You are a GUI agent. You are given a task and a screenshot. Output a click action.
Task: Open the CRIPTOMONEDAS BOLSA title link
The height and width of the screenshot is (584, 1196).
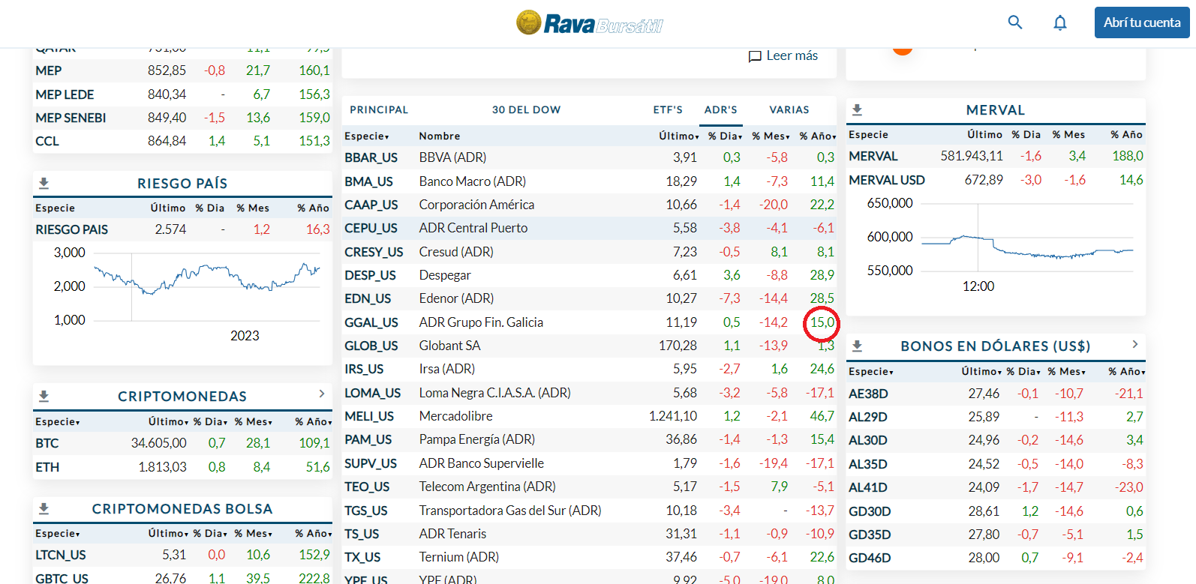182,508
